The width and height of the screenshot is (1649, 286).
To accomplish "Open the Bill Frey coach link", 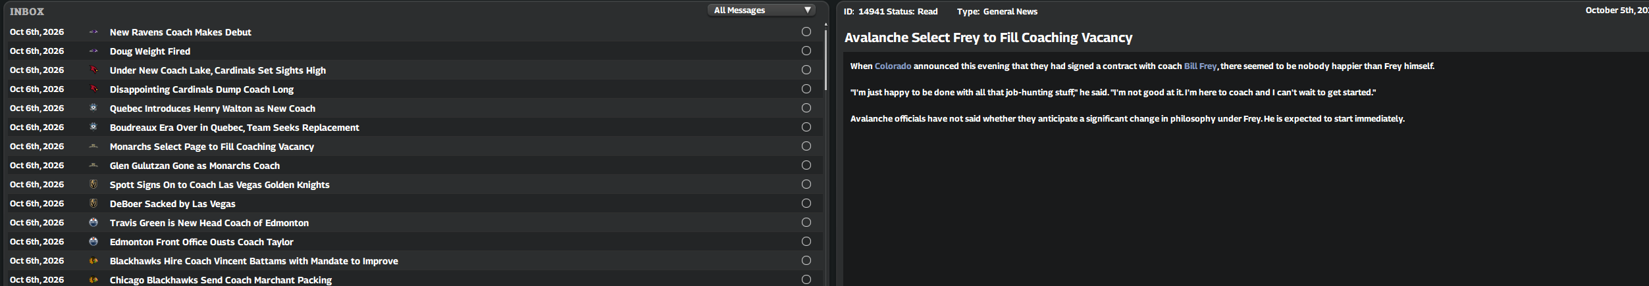I will point(1200,66).
